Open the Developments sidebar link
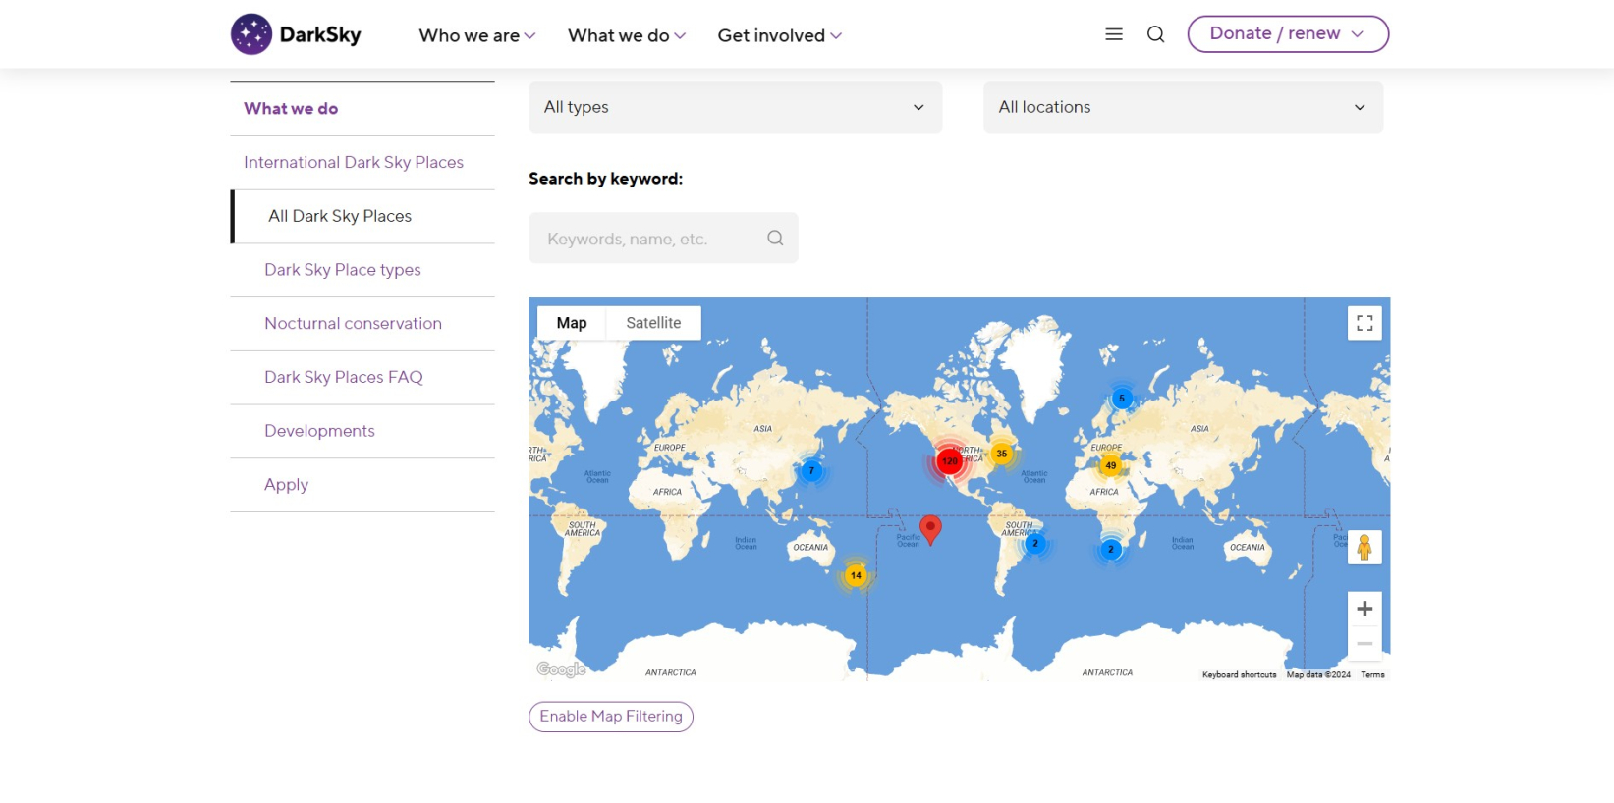The image size is (1614, 803). click(x=320, y=431)
